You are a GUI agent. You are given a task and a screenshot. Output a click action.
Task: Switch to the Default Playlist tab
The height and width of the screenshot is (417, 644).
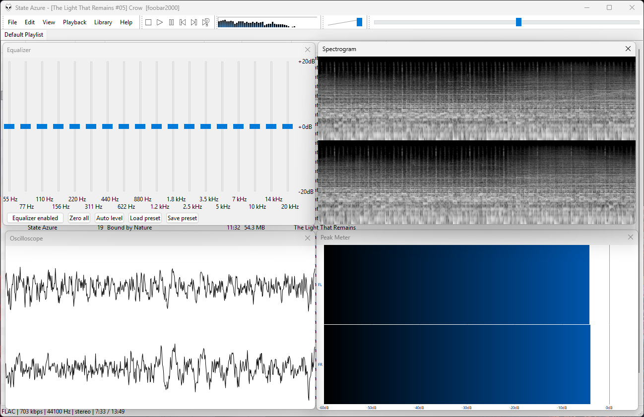24,35
